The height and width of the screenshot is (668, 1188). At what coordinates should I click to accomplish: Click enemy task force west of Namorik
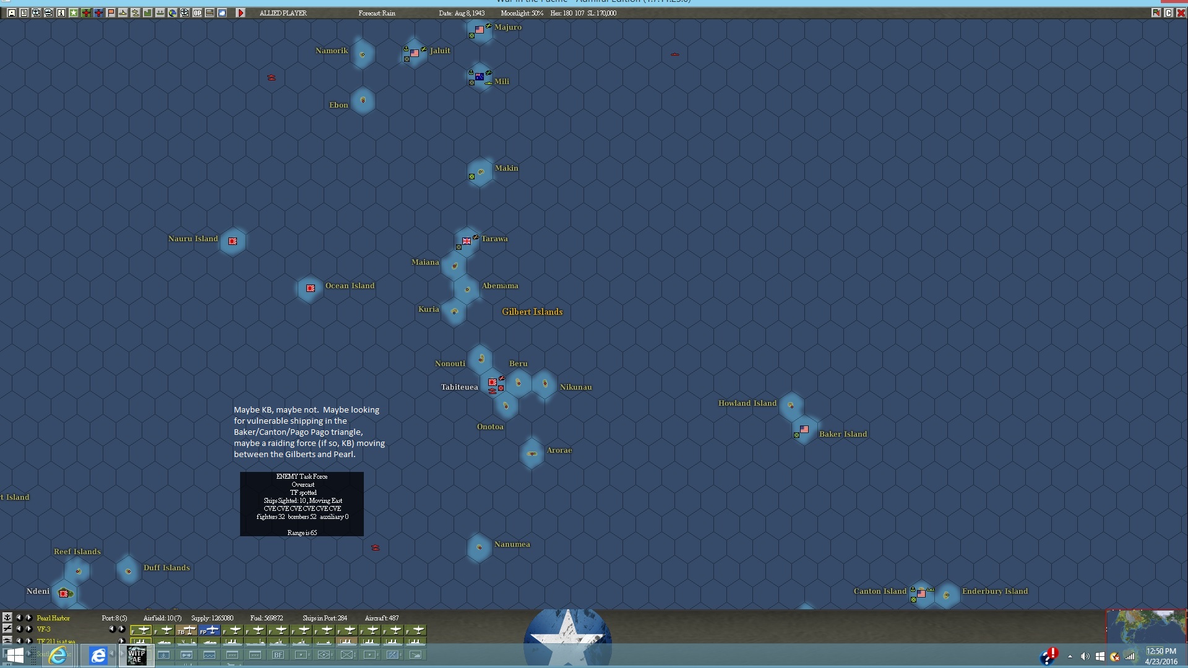[x=271, y=77]
